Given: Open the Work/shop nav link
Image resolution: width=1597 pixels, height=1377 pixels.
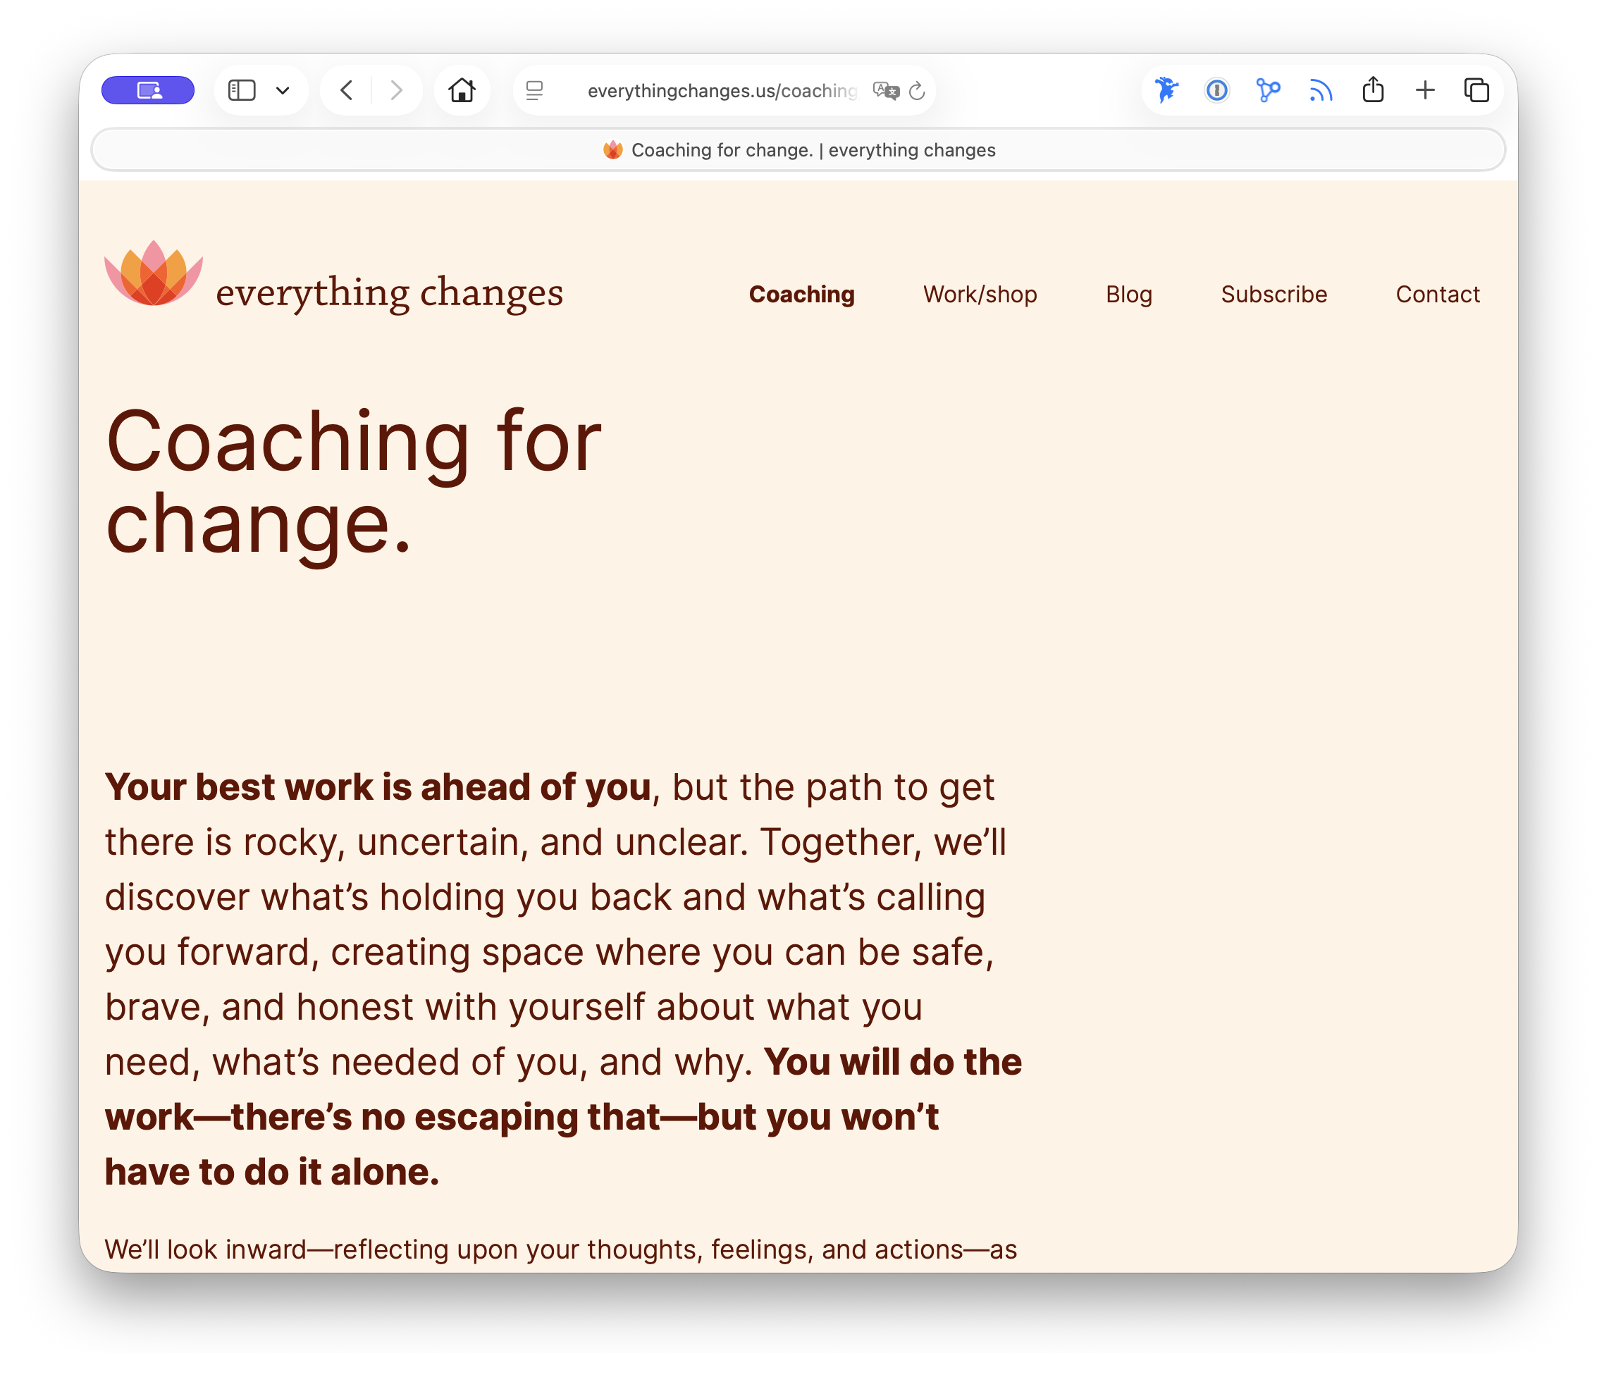Looking at the screenshot, I should (x=980, y=295).
